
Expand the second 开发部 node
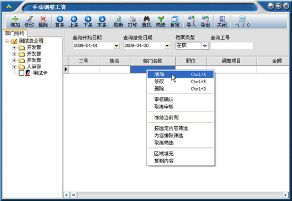click(14, 54)
